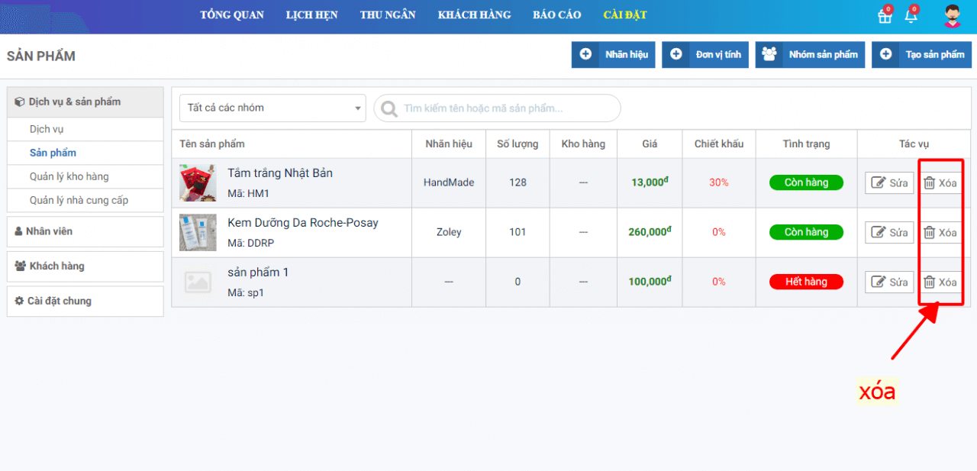Open the gift box icon in header

click(x=885, y=17)
